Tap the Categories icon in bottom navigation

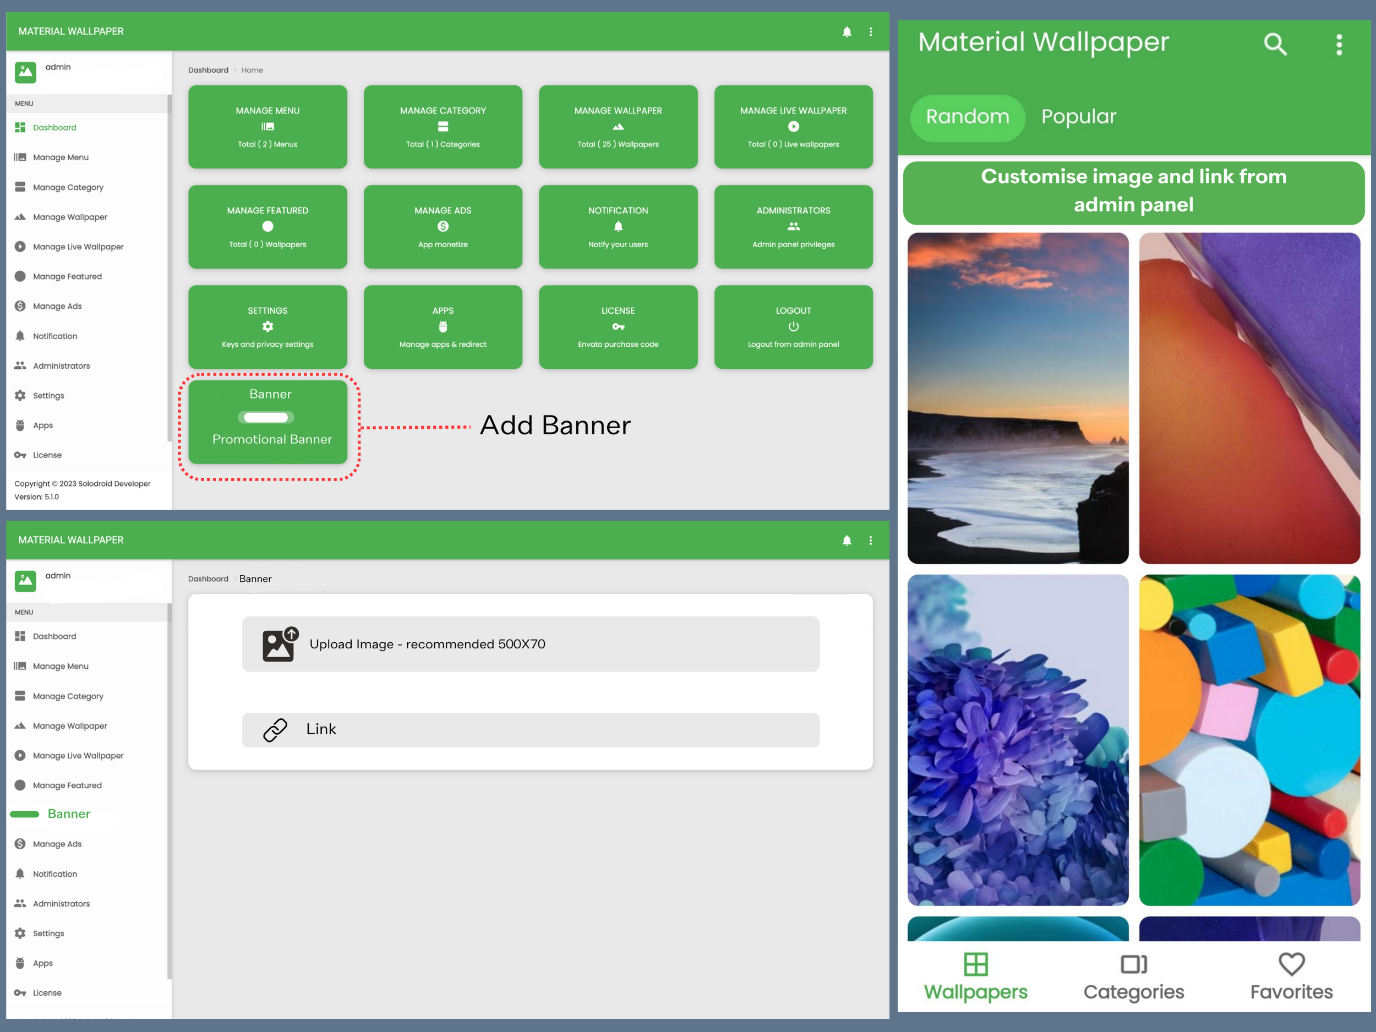tap(1133, 964)
